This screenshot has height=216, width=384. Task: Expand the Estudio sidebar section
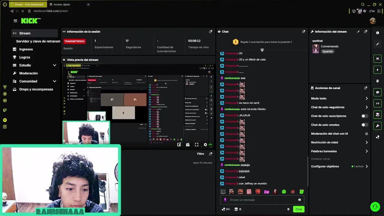click(x=54, y=65)
